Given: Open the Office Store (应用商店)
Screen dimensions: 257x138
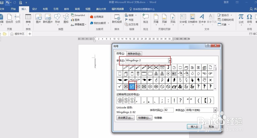Looking at the screenshot, I should (97, 17).
